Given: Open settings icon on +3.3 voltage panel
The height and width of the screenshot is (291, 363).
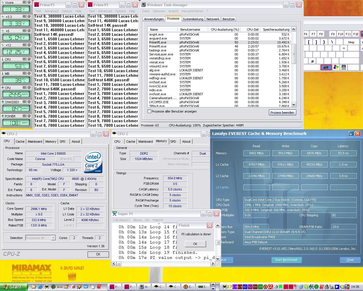Looking at the screenshot, I should [x=25, y=16].
